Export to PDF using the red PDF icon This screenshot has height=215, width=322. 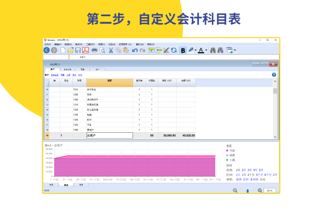(x=85, y=50)
